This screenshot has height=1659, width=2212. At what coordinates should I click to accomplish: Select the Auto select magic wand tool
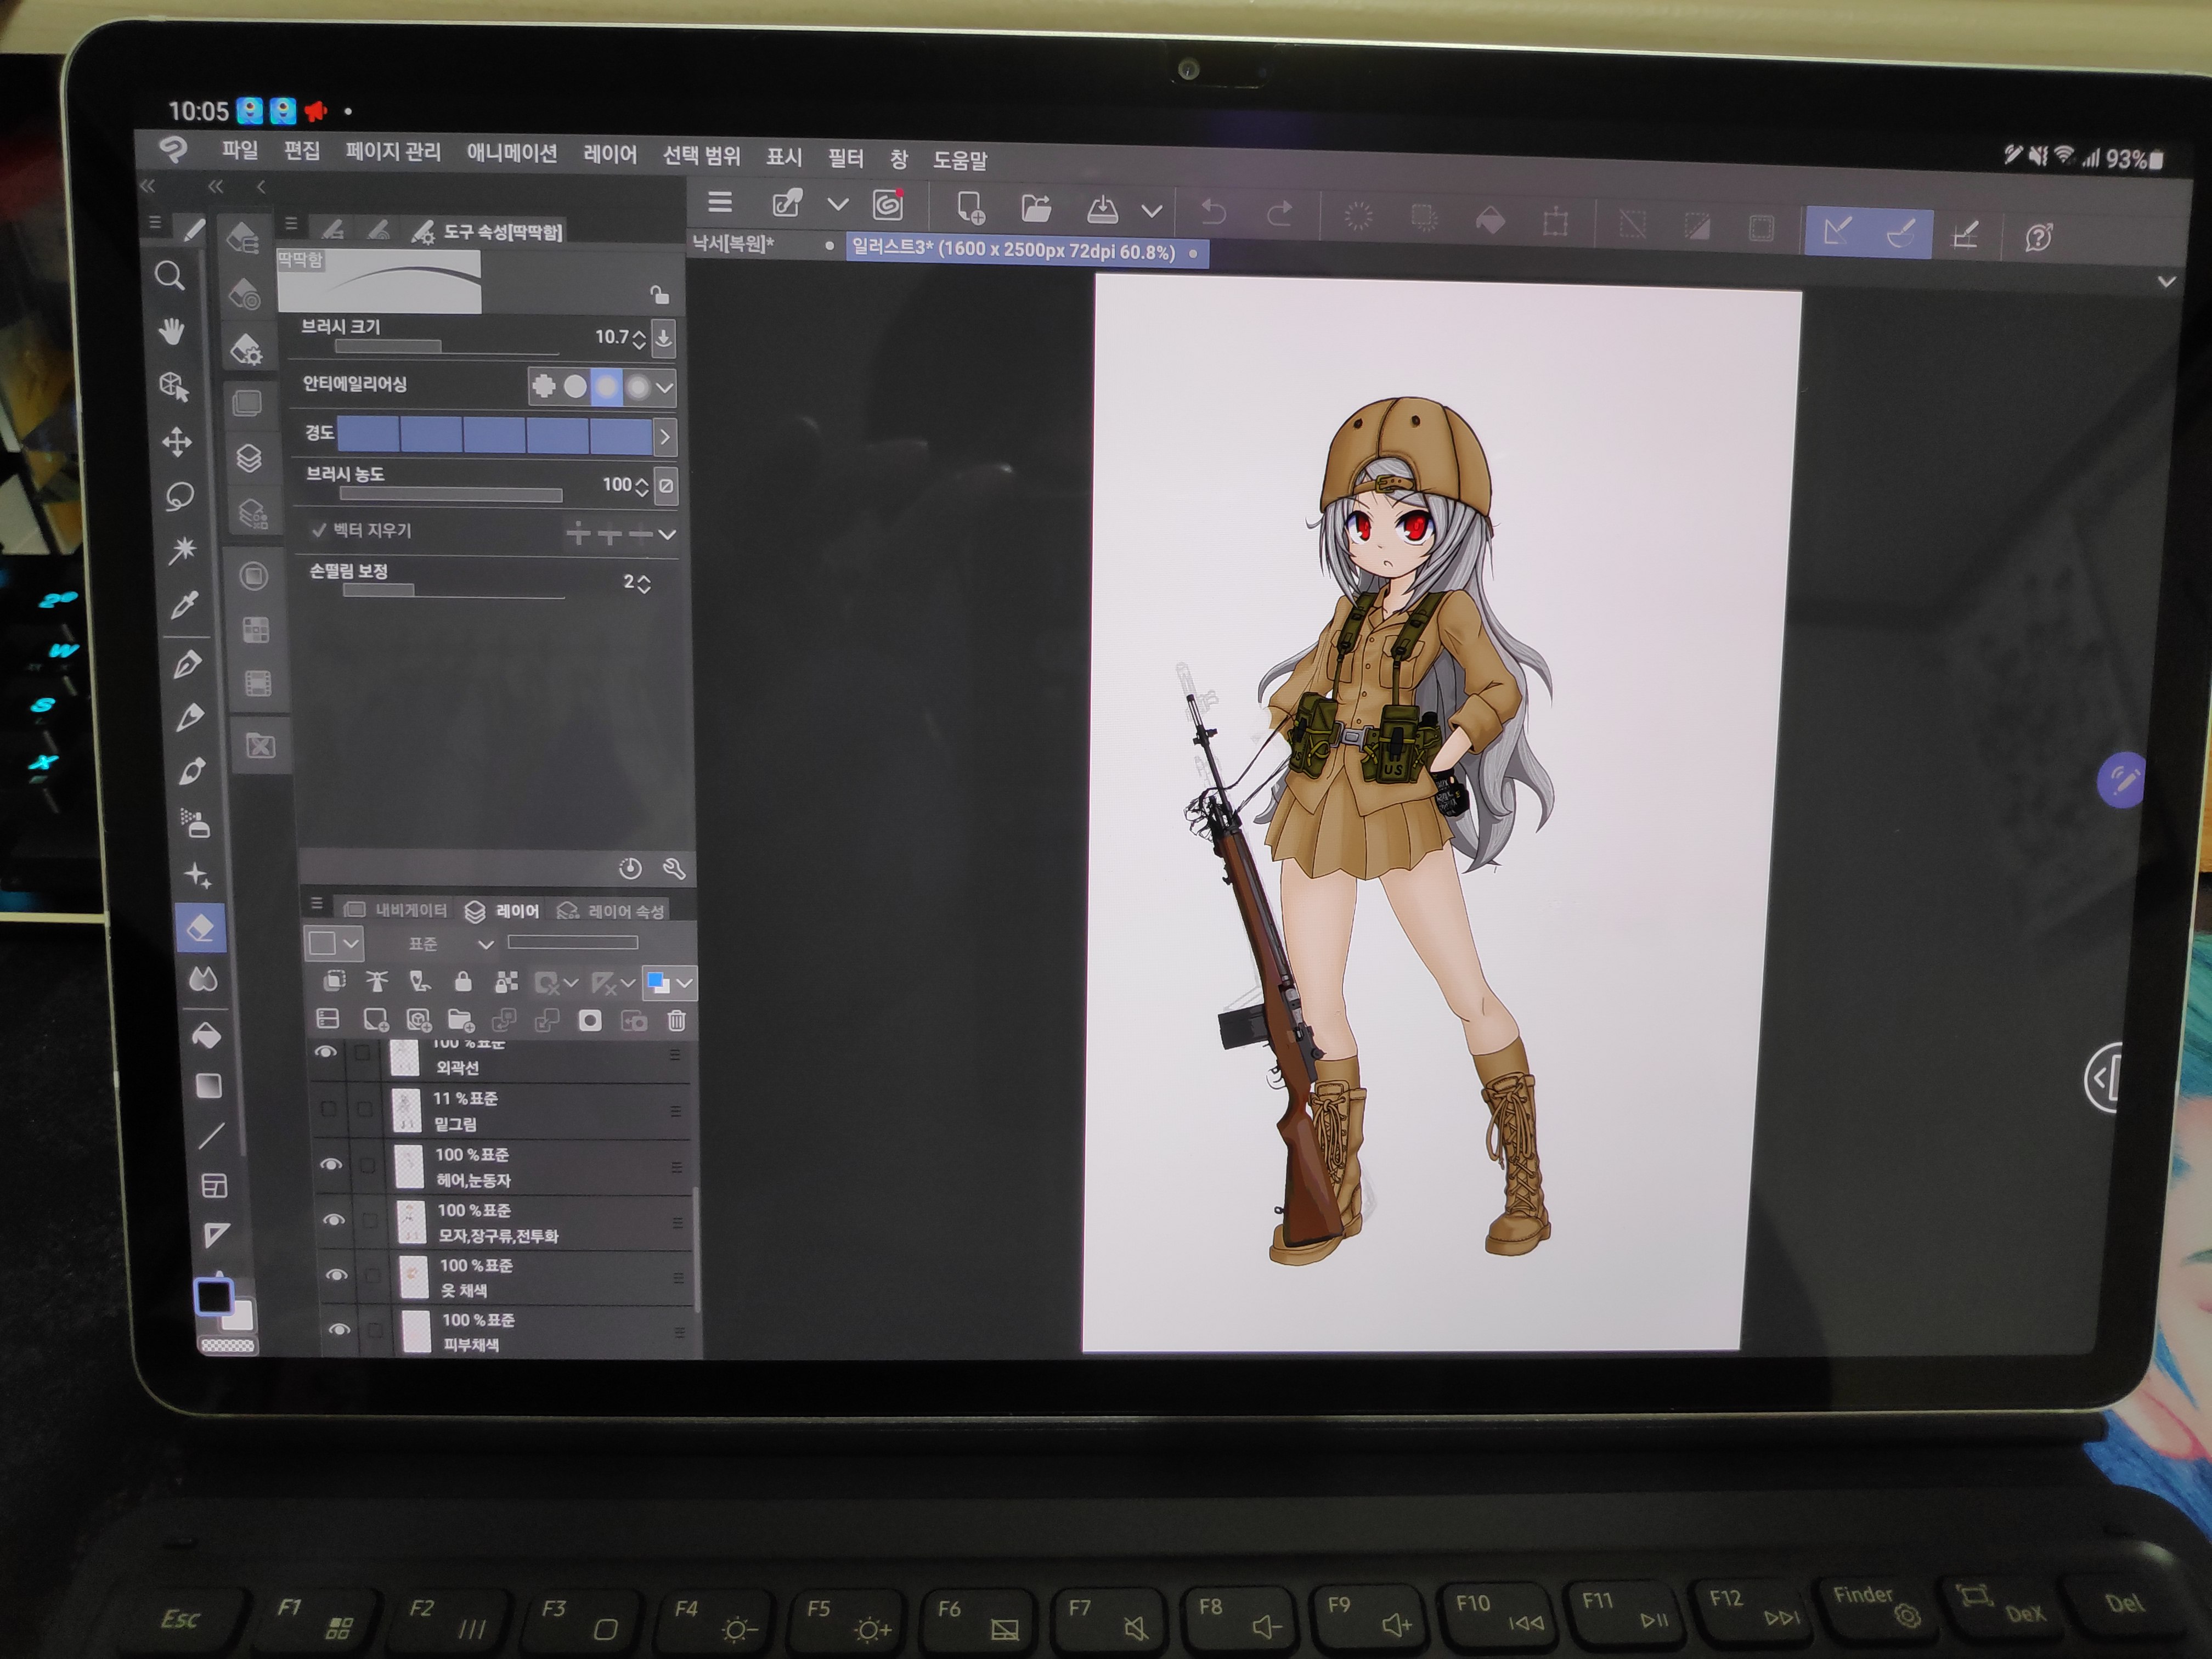[183, 550]
